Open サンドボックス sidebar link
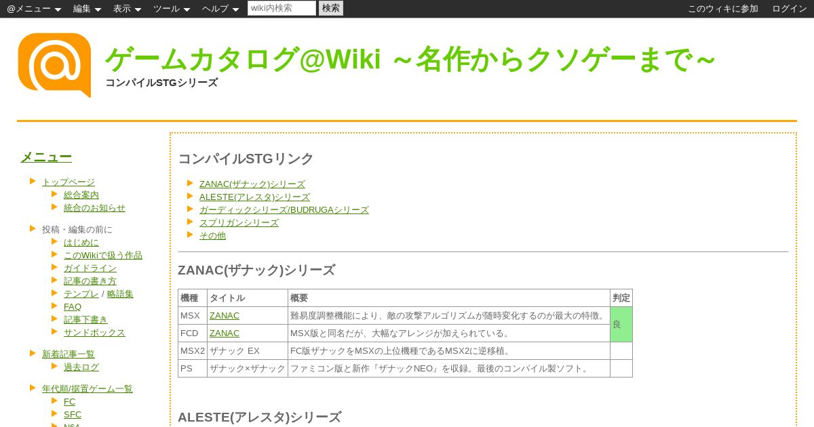 click(94, 332)
